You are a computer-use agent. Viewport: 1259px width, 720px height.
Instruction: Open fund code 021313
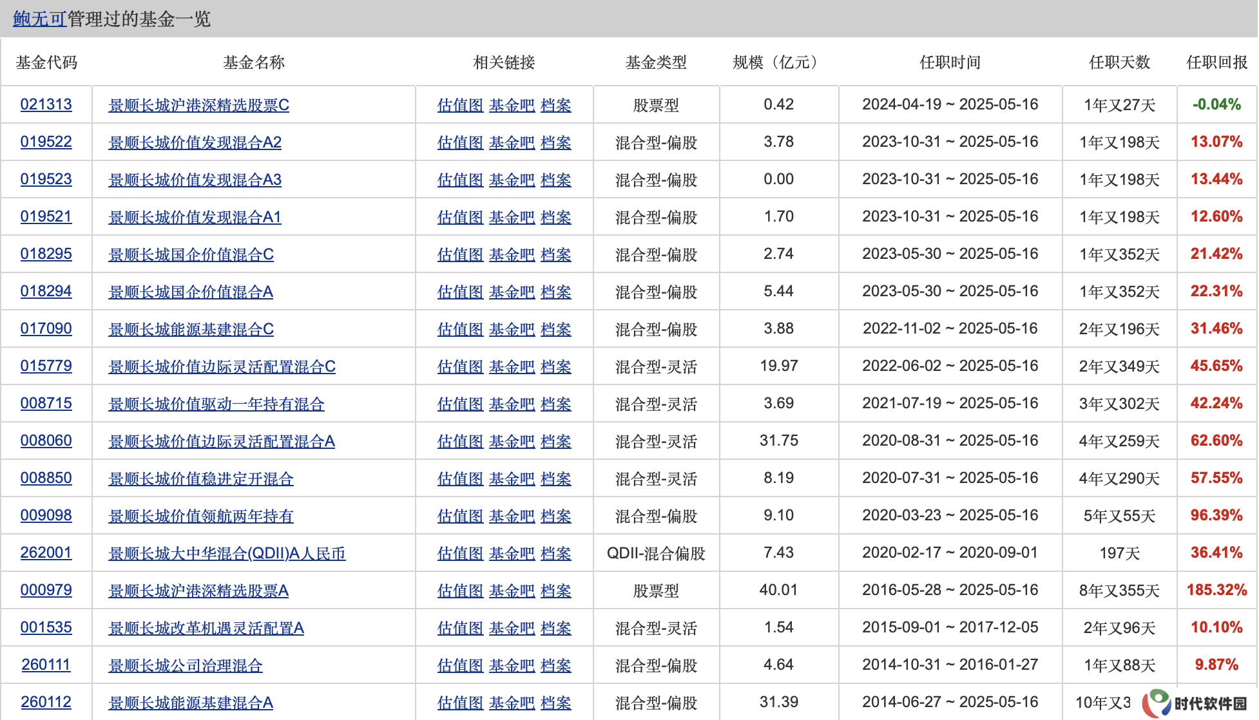[x=46, y=104]
